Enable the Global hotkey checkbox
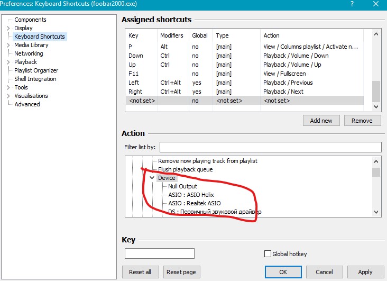 tap(268, 254)
